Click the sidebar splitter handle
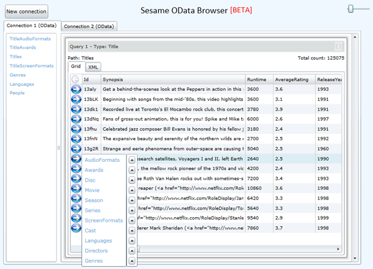The image size is (373, 269). point(58,148)
